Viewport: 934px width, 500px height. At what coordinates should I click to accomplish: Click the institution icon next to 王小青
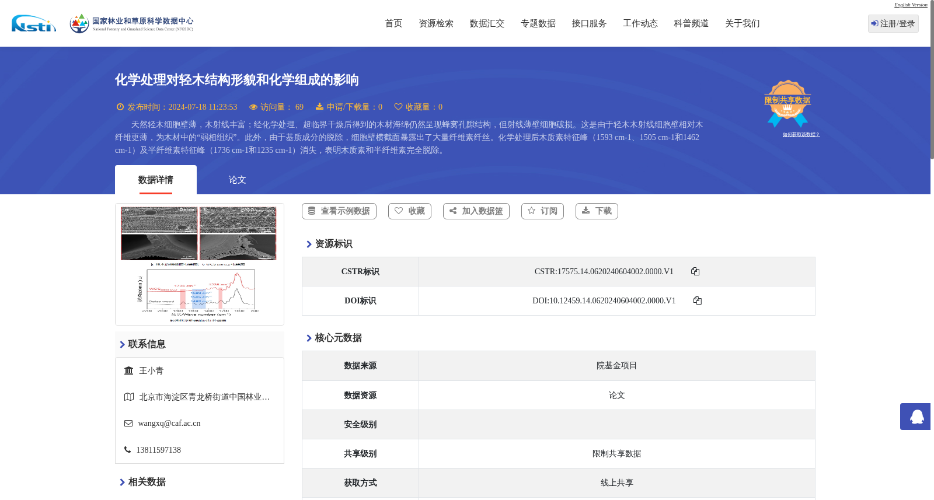point(129,370)
